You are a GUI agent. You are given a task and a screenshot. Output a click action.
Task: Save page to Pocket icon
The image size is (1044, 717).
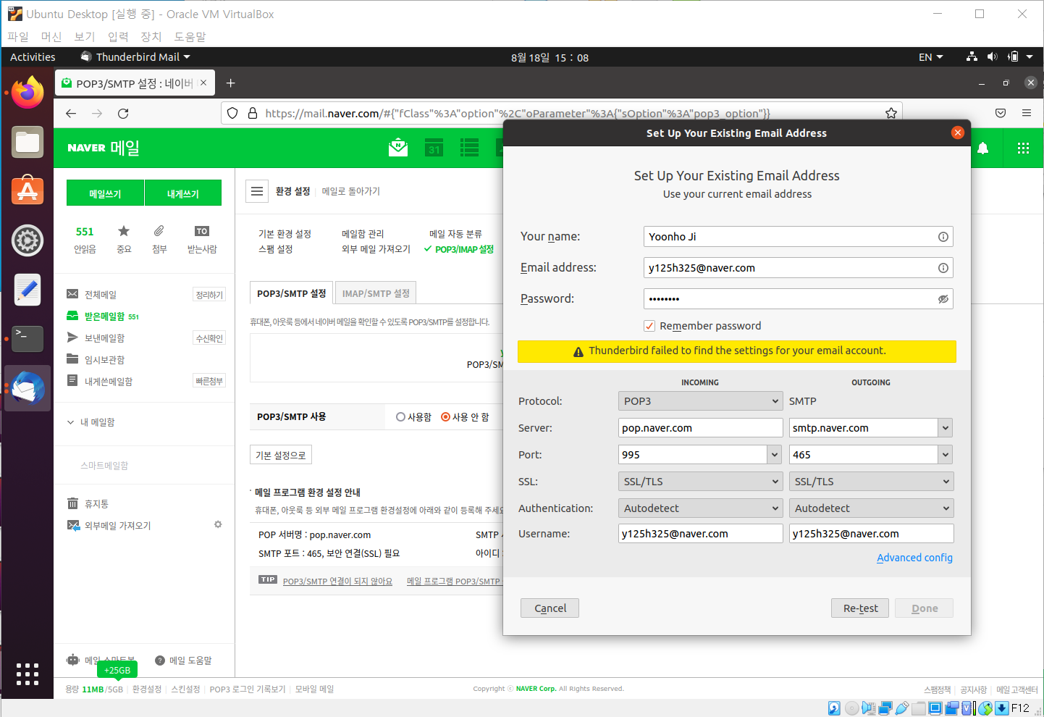[x=1001, y=113]
